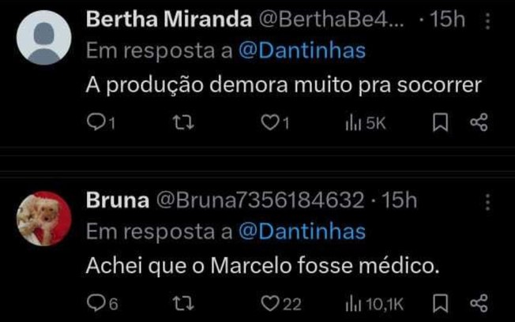Image resolution: width=515 pixels, height=322 pixels.
Task: Share Bruna's tweet
Action: click(478, 304)
